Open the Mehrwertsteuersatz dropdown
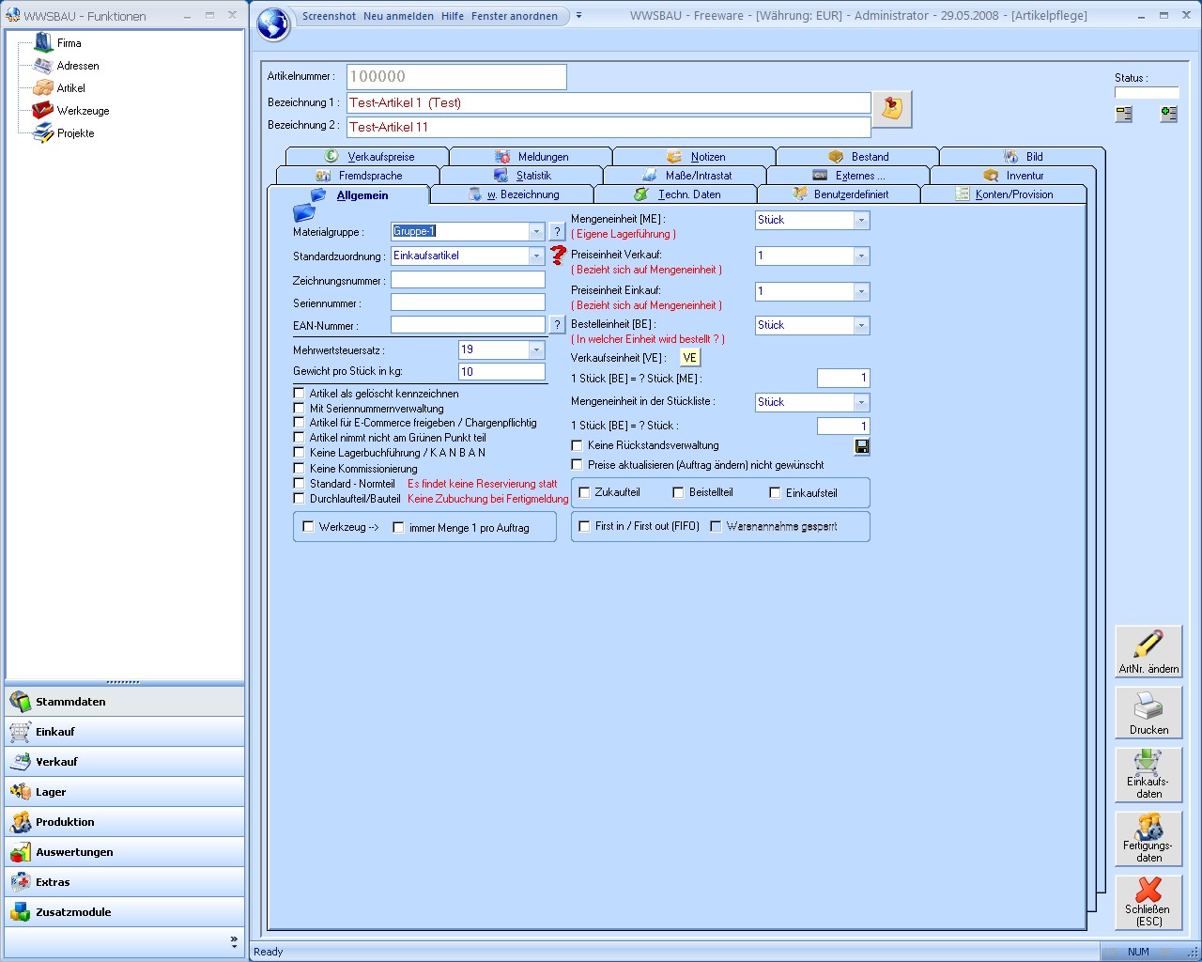This screenshot has width=1202, height=962. (536, 349)
